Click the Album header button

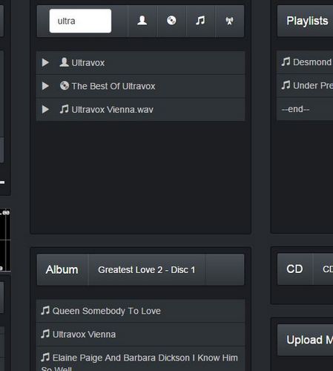[x=62, y=269]
